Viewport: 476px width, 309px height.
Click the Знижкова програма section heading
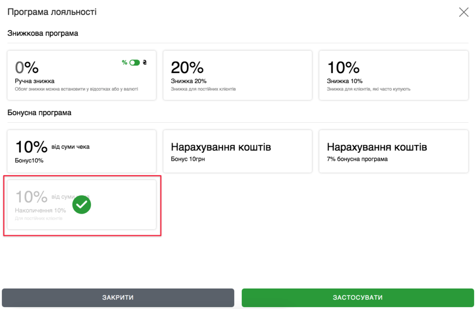tap(43, 33)
